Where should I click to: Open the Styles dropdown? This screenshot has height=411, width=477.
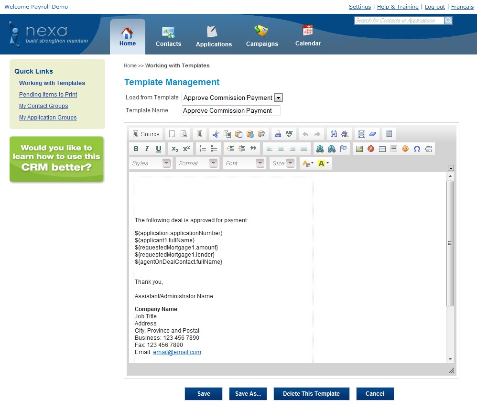click(x=151, y=163)
